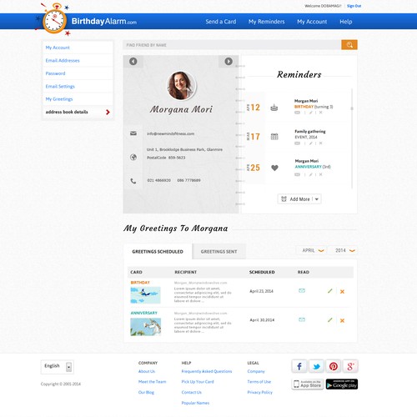Open Email Addresses in sidebar
The image size is (417, 417).
point(63,60)
